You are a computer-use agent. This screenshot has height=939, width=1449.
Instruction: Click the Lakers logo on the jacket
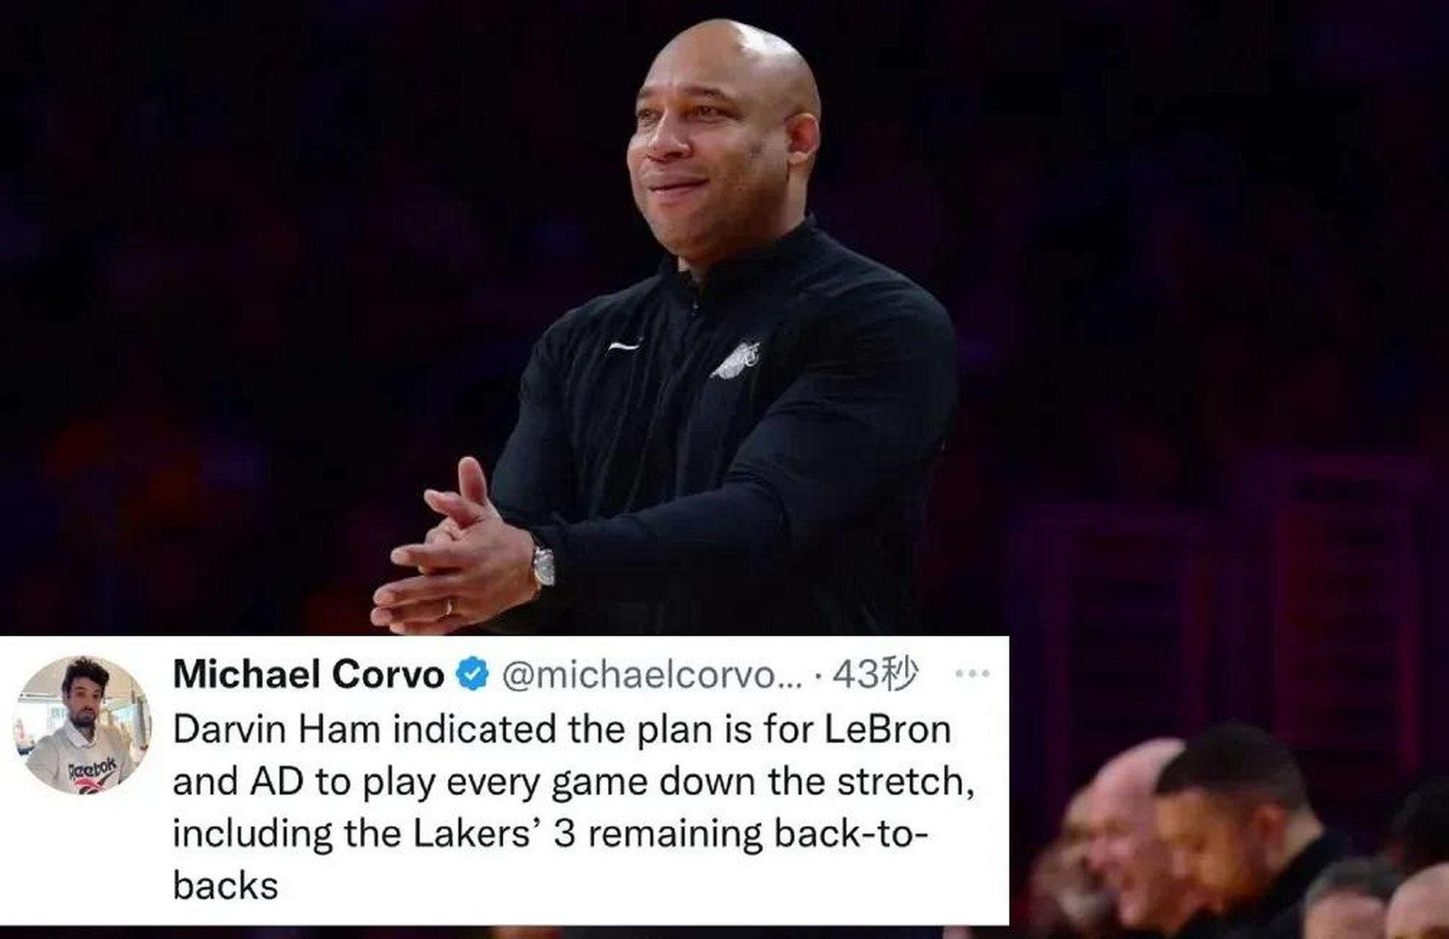[735, 360]
